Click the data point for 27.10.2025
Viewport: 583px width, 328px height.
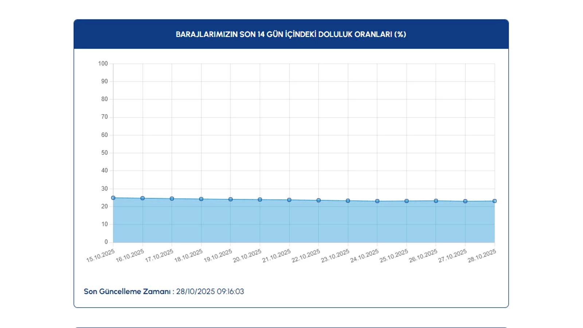465,201
